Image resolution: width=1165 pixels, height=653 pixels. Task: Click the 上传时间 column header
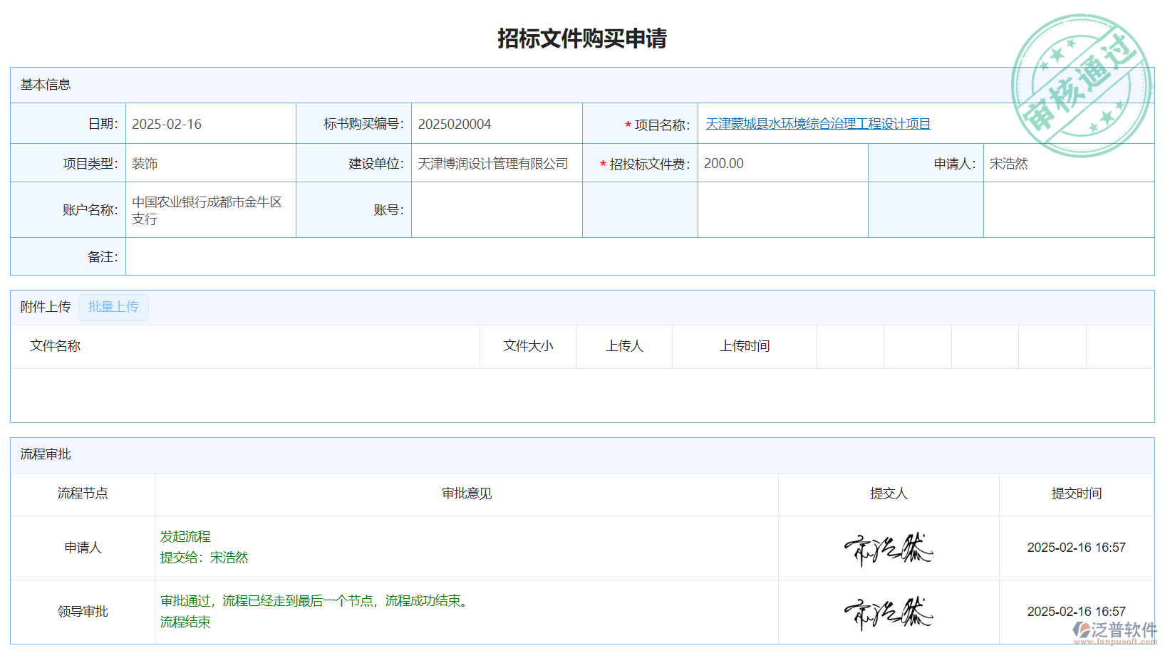click(x=744, y=346)
